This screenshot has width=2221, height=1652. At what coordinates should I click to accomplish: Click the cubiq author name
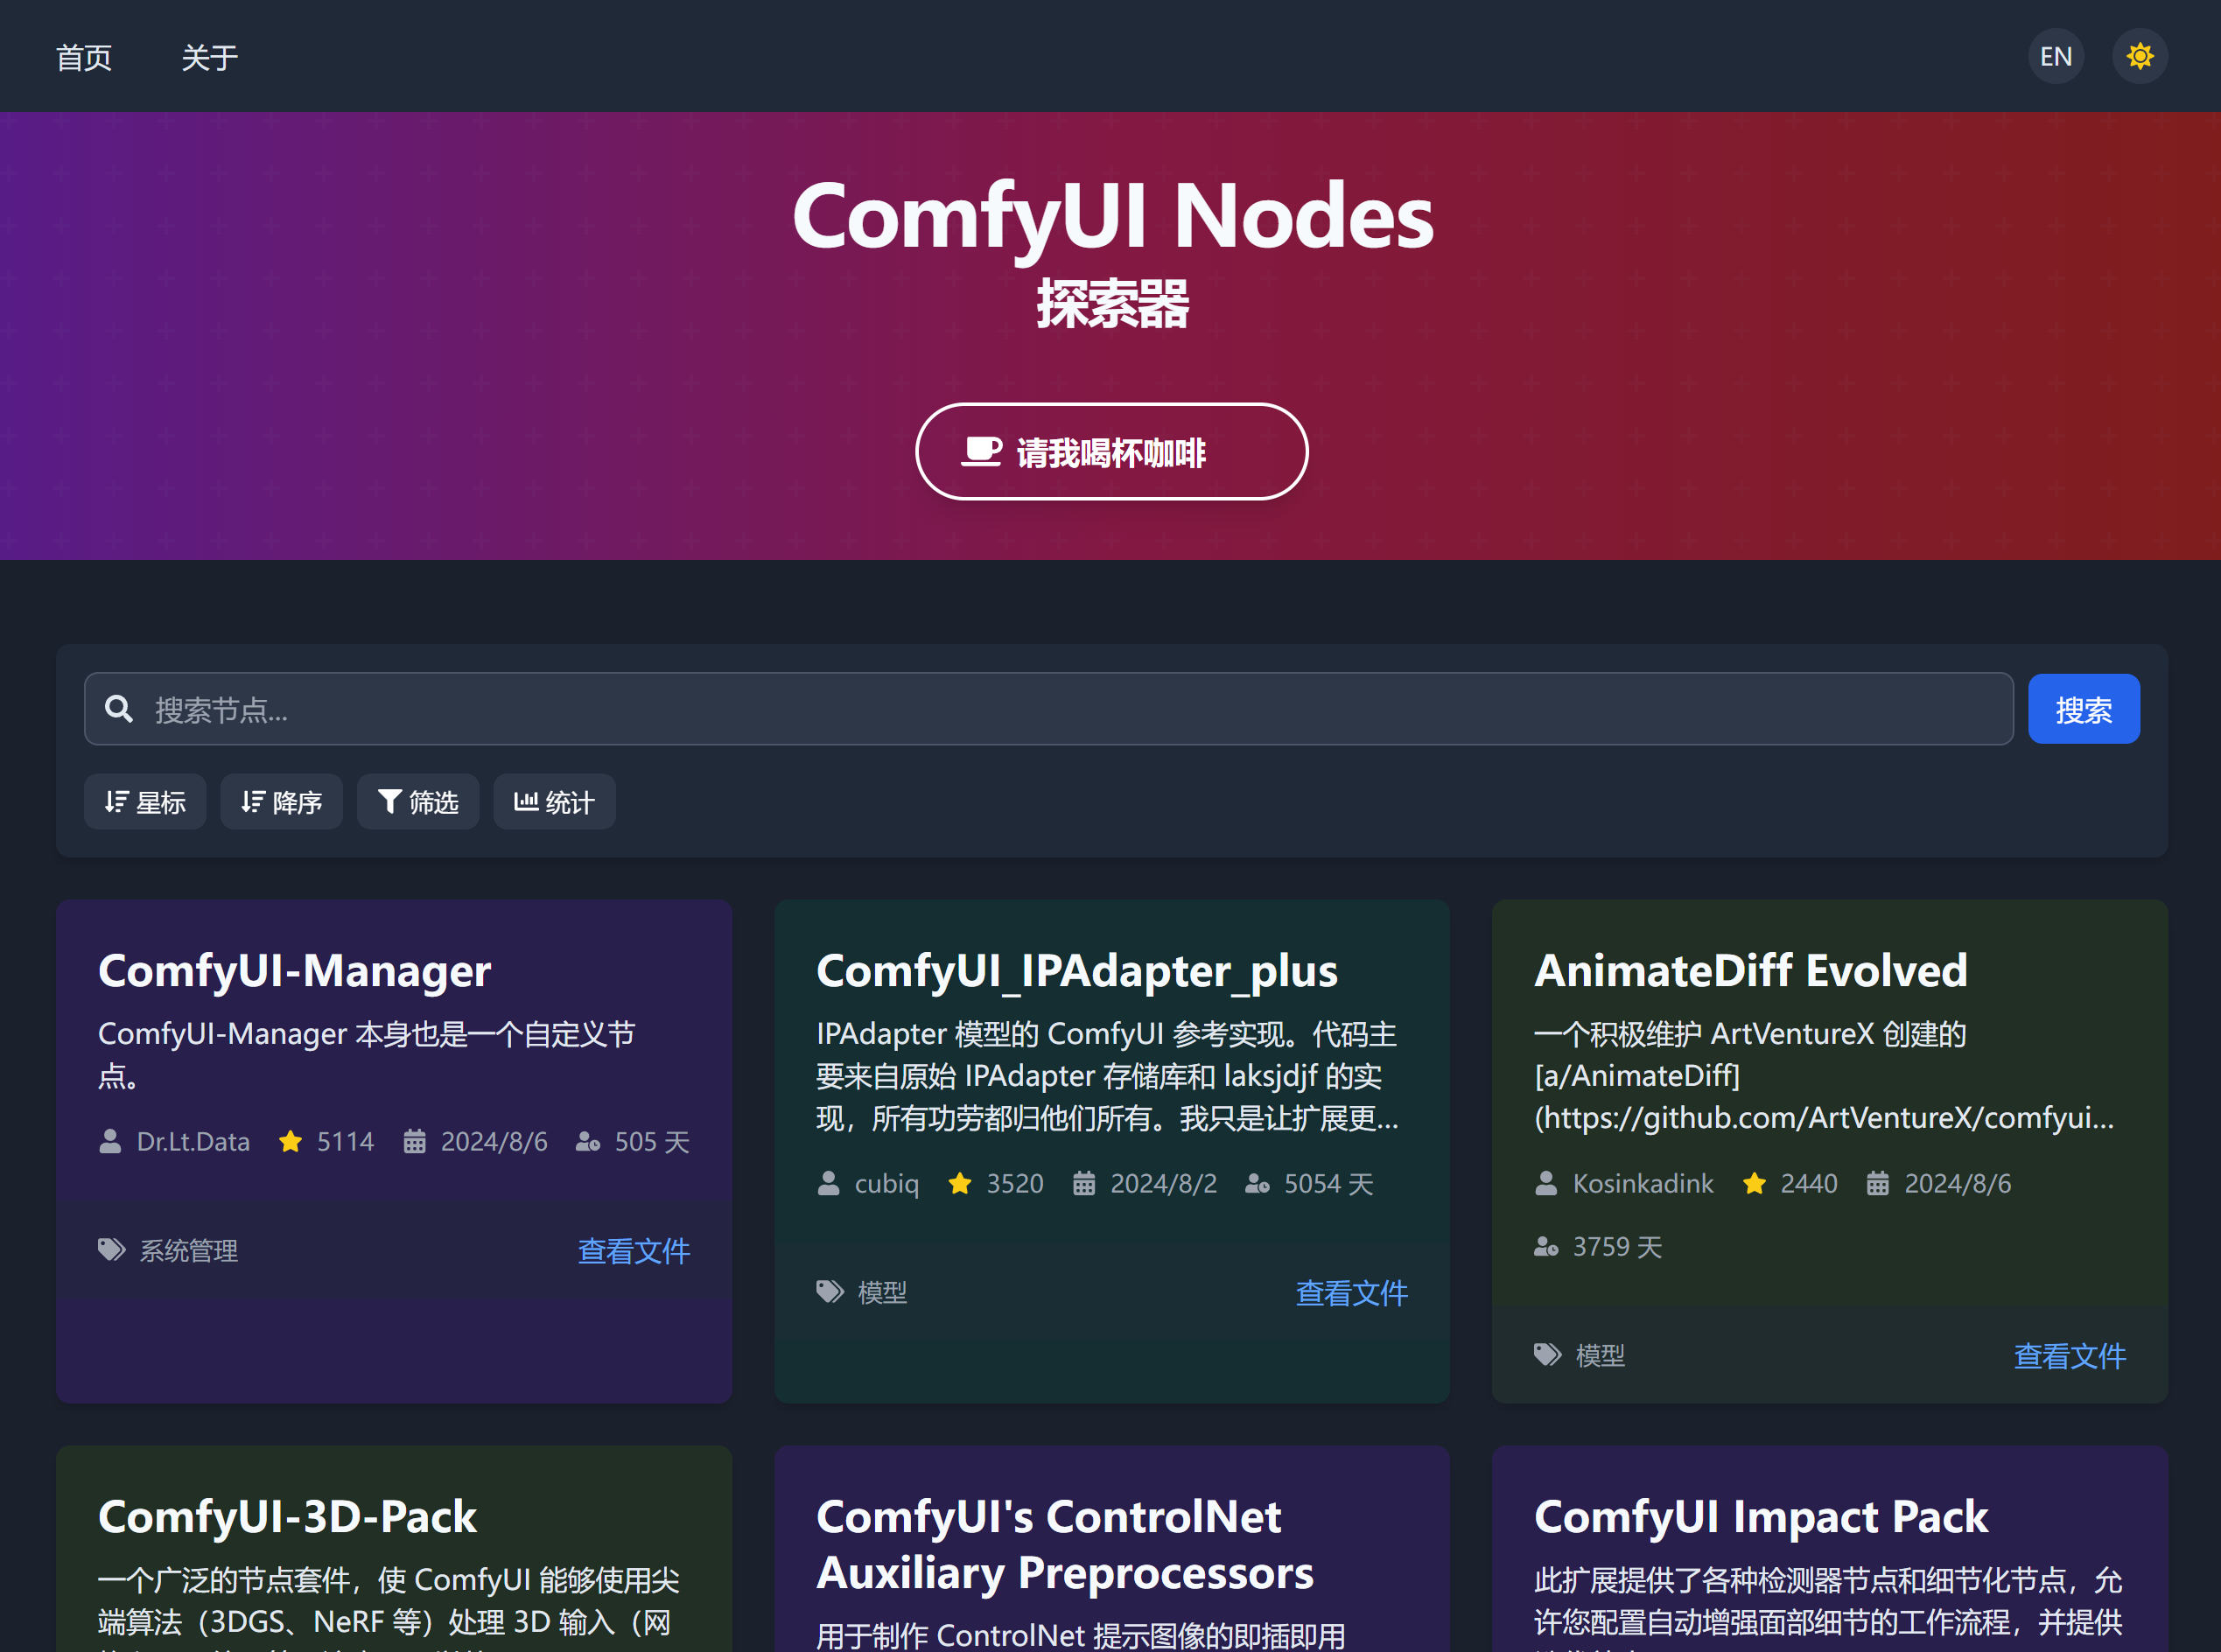click(886, 1183)
